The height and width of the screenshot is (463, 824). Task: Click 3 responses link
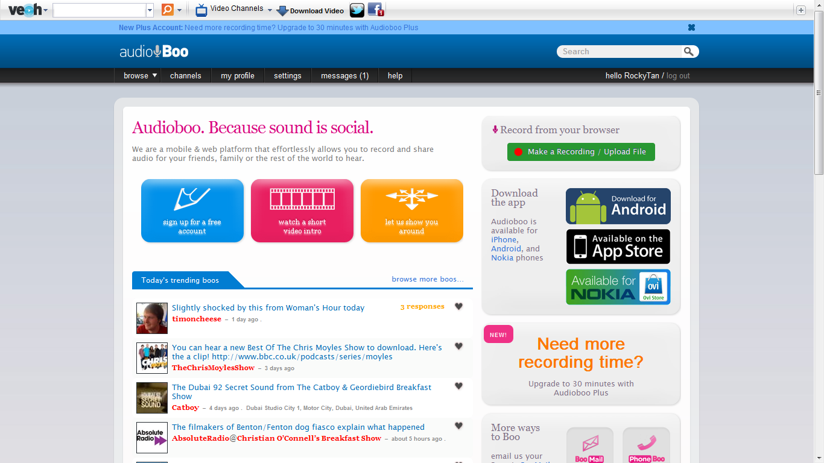(422, 306)
